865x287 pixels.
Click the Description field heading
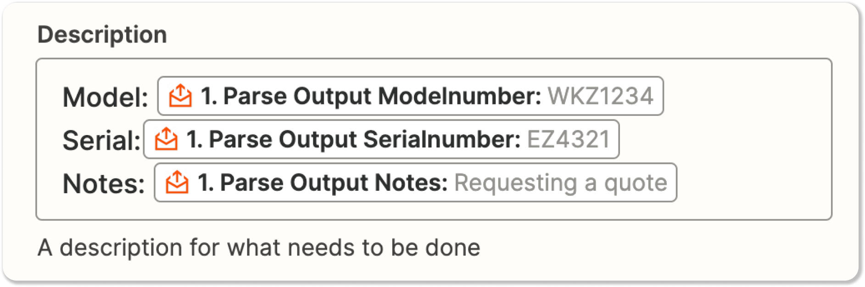click(102, 35)
